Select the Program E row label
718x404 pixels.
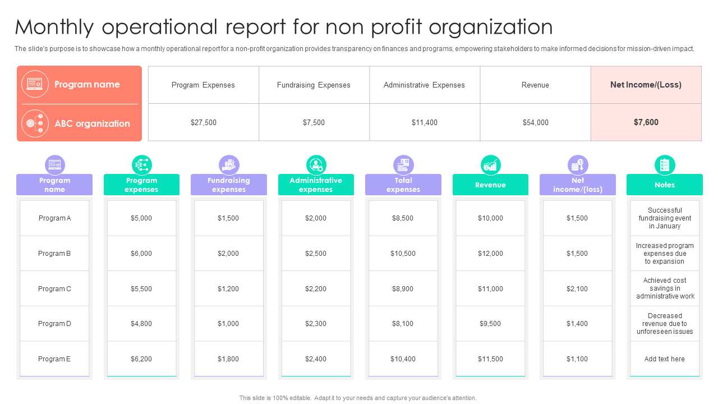54,359
